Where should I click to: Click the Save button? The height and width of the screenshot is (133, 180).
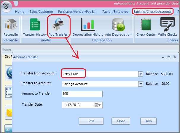91,121
